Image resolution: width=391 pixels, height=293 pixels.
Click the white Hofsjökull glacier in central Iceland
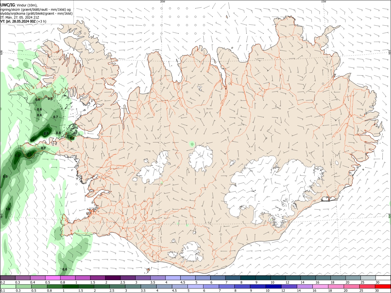click(x=201, y=158)
